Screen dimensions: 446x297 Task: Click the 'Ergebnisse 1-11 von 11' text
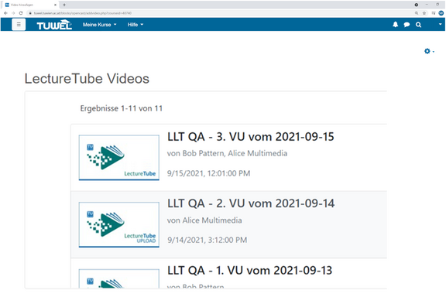(122, 108)
